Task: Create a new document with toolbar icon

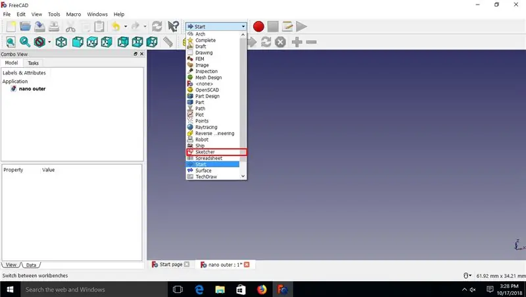Action: pos(11,26)
